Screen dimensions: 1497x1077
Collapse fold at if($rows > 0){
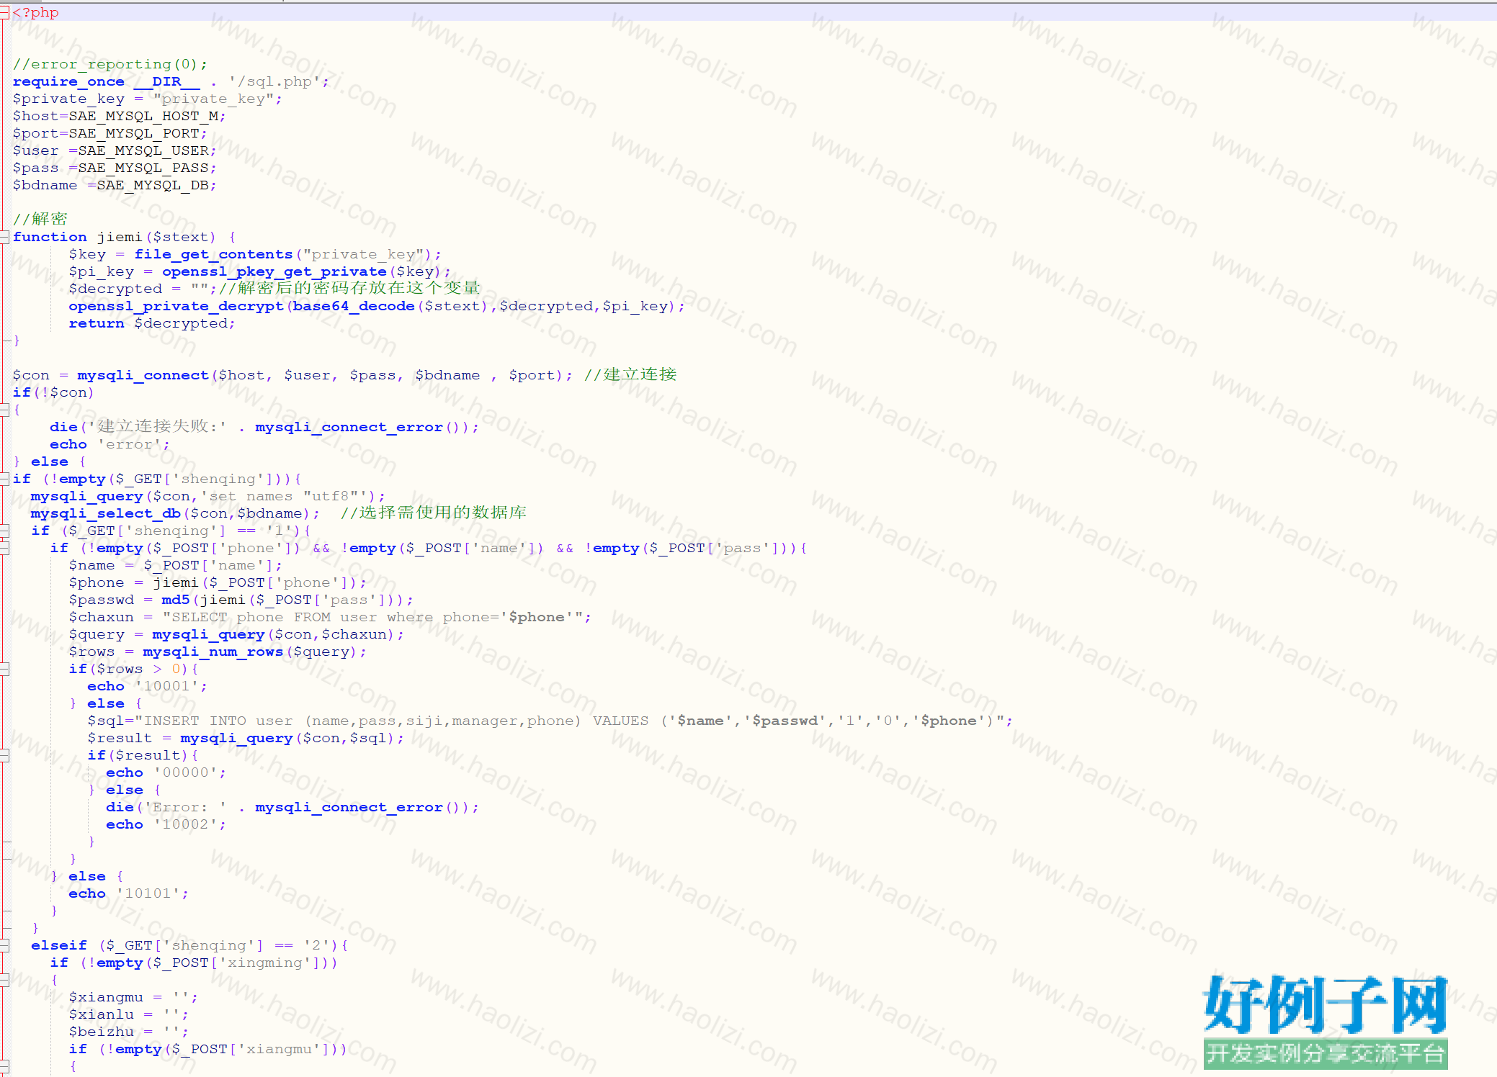[x=4, y=669]
